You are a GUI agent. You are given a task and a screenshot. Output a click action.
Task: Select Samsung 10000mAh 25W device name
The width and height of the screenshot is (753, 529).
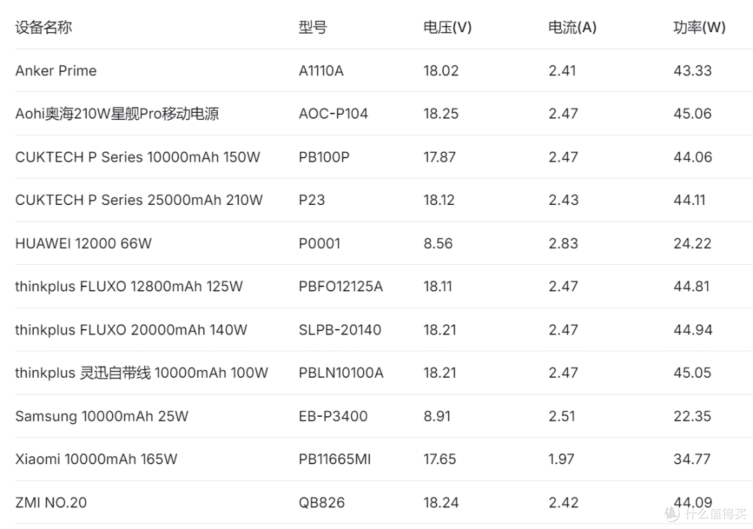[102, 416]
